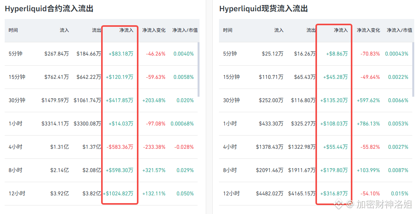Click the 12小时 row label in the 现货 table

tap(231, 193)
